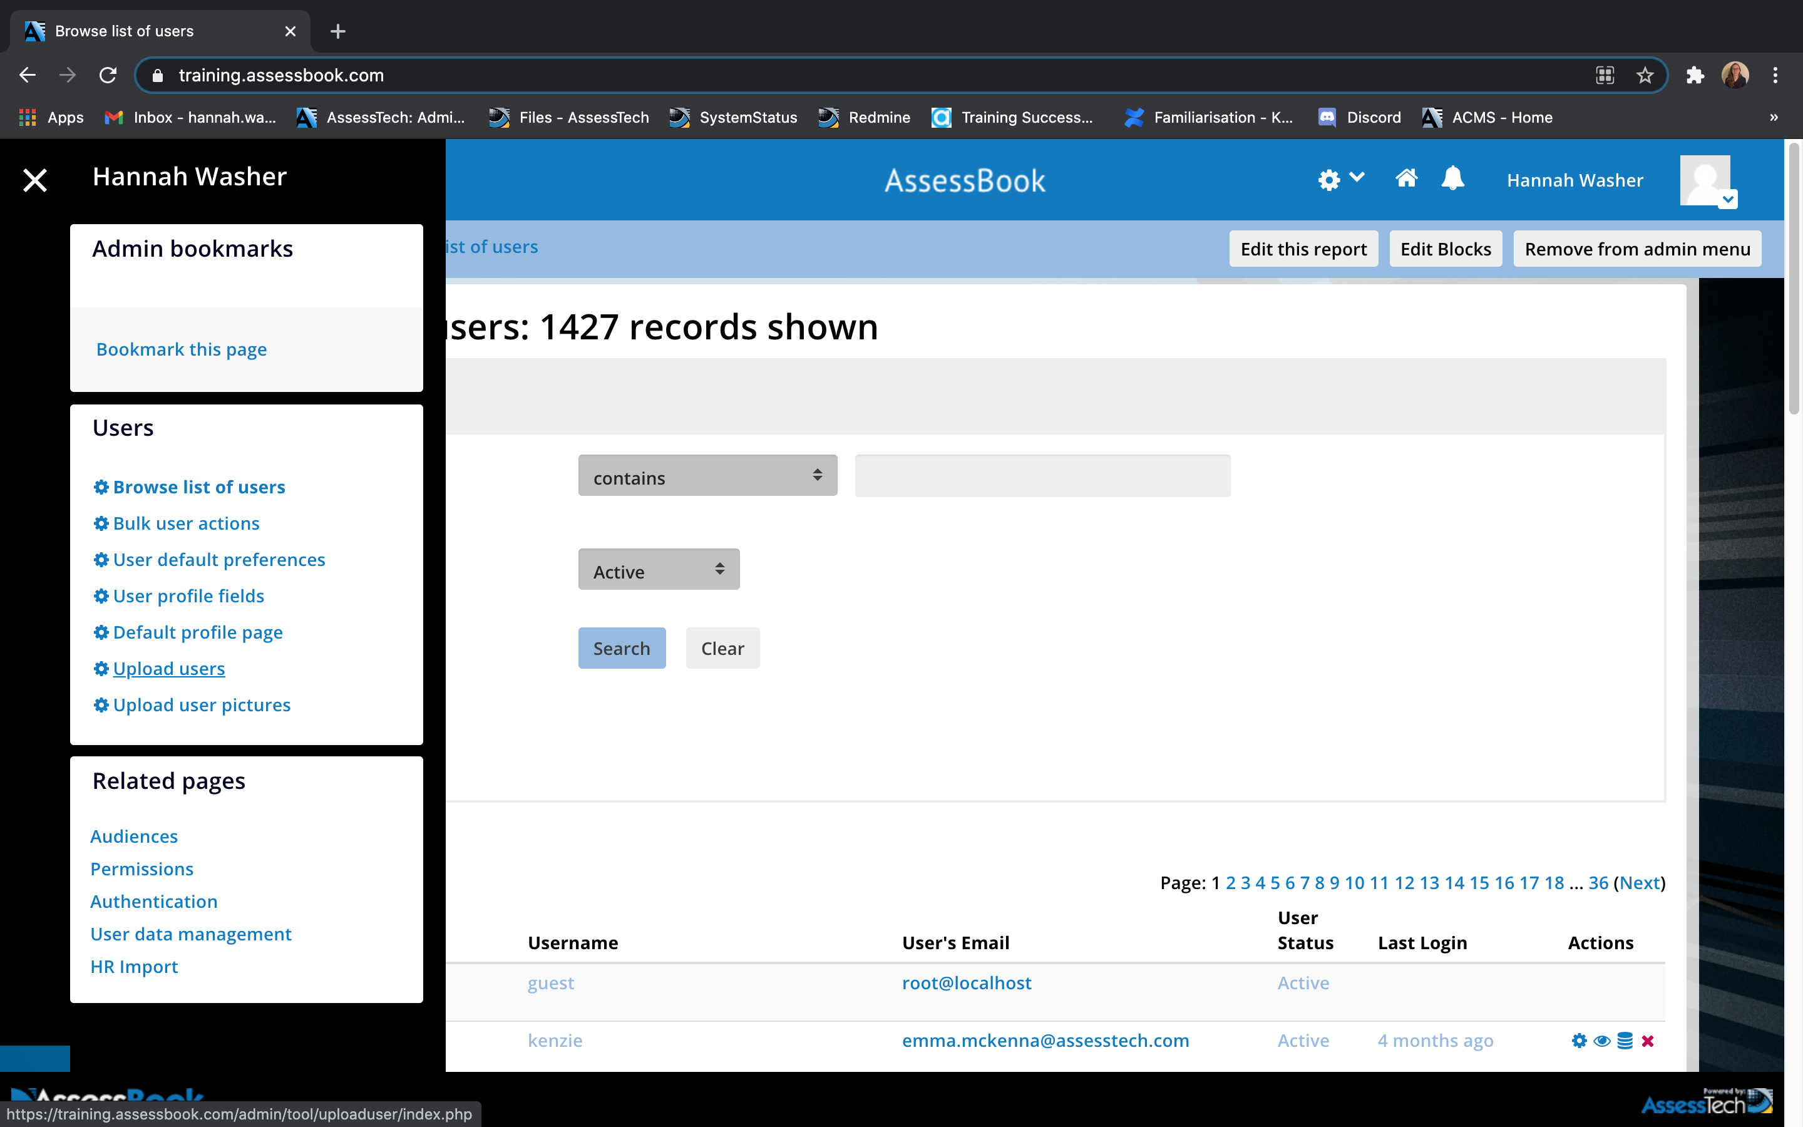Image resolution: width=1803 pixels, height=1127 pixels.
Task: Open User data management link
Action: (191, 934)
